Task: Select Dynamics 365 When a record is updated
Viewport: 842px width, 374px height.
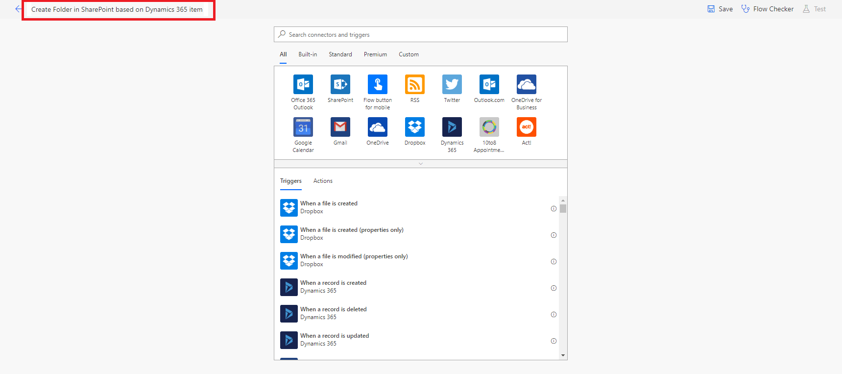Action: [416, 340]
